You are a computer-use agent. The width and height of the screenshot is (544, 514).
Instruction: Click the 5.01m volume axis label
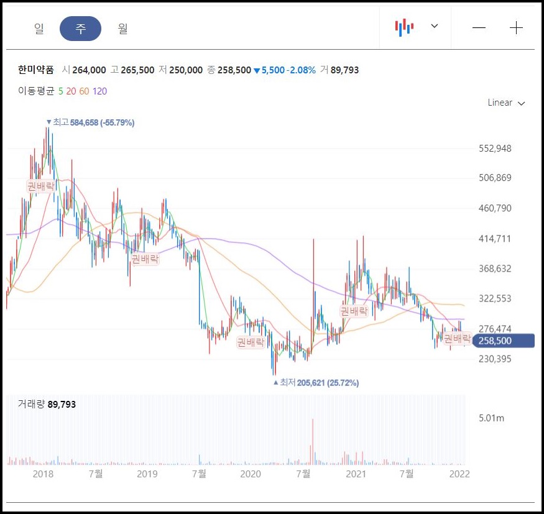[x=491, y=418]
